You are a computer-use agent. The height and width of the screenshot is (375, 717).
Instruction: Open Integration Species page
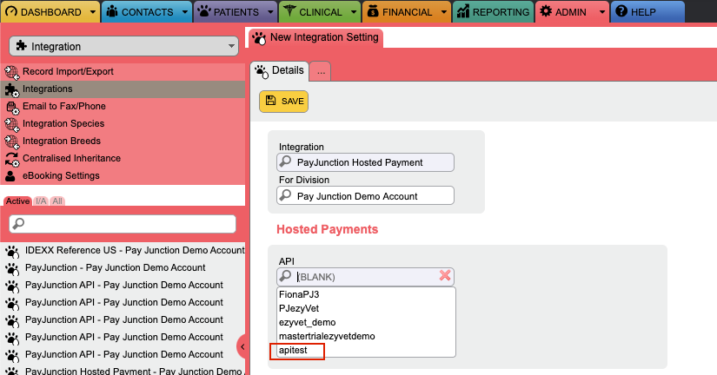click(123, 124)
